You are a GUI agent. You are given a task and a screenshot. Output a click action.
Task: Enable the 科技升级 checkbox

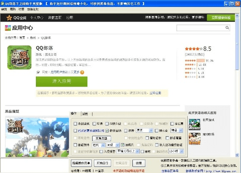[x=107, y=124]
